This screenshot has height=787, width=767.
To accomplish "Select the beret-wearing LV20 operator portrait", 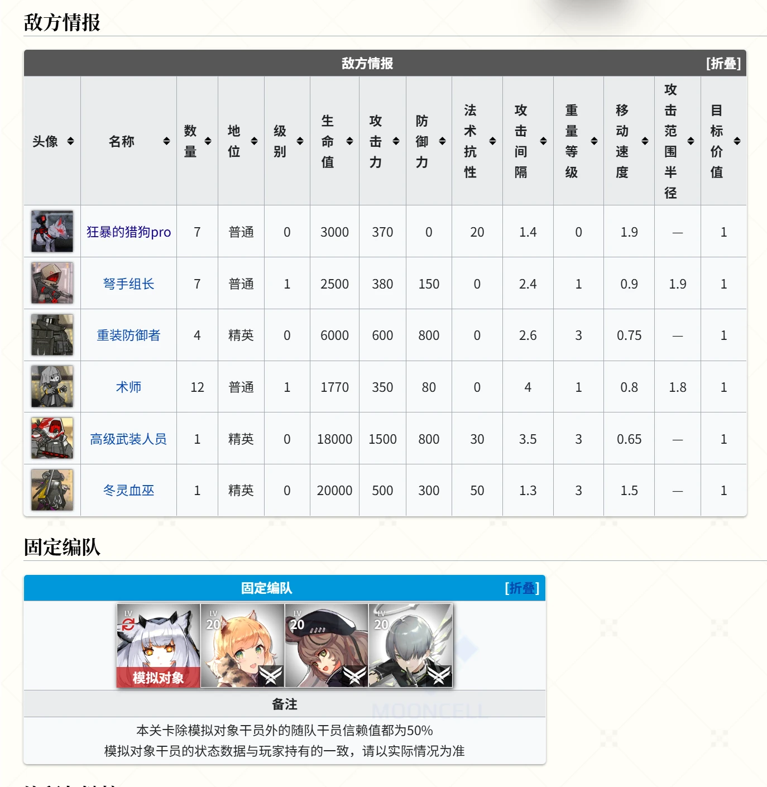I will tap(327, 645).
